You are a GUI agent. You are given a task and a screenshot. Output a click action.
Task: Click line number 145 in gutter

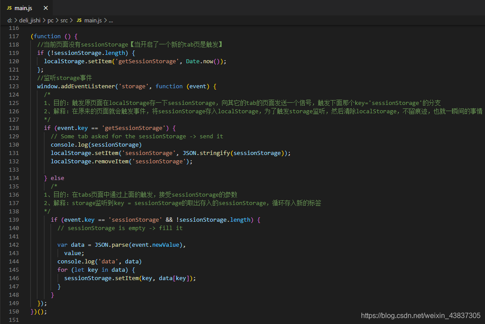pos(14,270)
